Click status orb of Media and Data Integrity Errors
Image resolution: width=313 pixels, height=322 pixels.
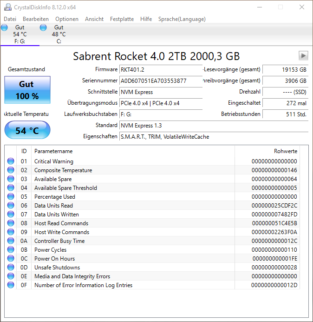point(11,276)
